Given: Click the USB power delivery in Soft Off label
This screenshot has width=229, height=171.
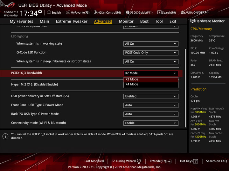Looking at the screenshot, I should click(40, 96).
